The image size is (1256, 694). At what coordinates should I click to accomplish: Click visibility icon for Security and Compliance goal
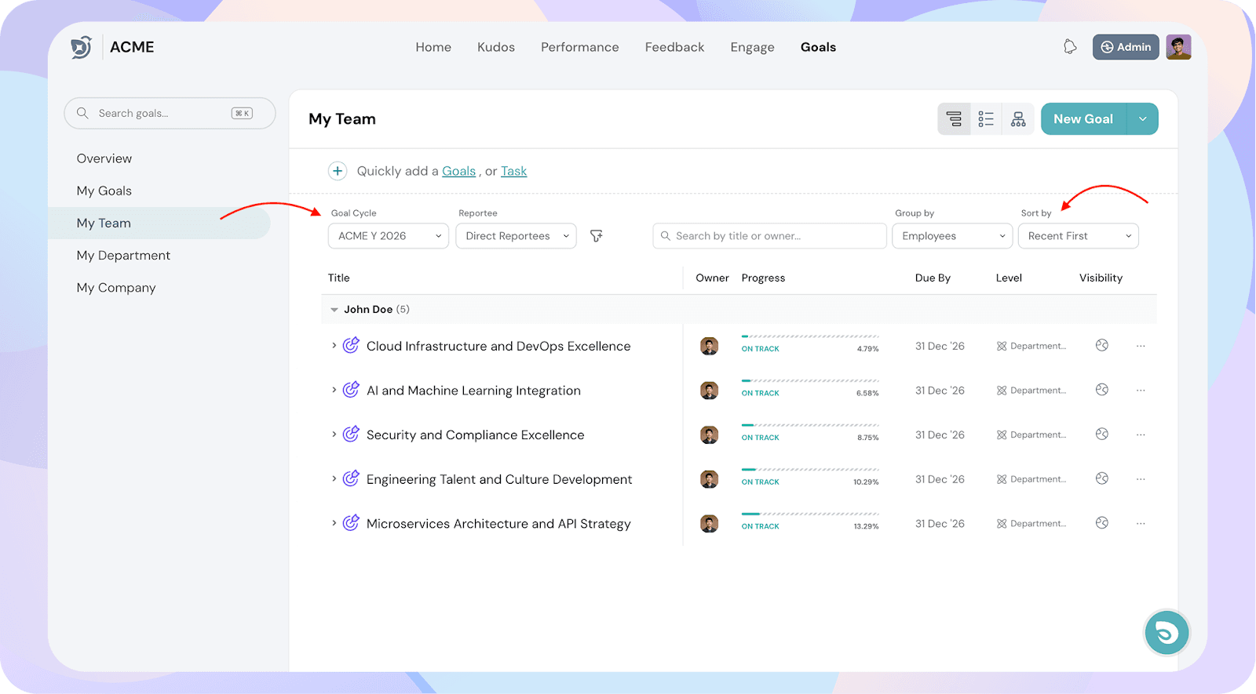pos(1102,434)
